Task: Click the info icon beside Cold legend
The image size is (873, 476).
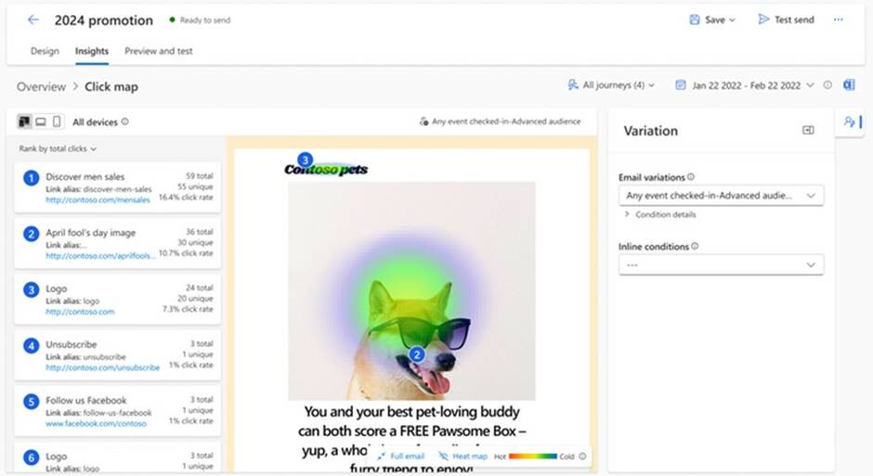Action: (582, 456)
